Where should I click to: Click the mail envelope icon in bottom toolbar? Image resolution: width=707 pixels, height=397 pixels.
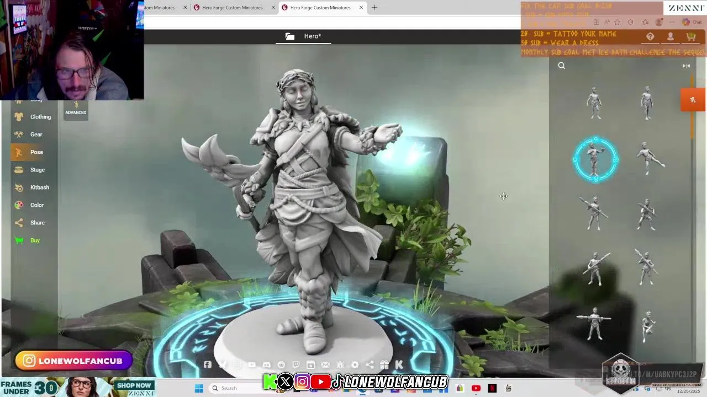[x=325, y=365]
